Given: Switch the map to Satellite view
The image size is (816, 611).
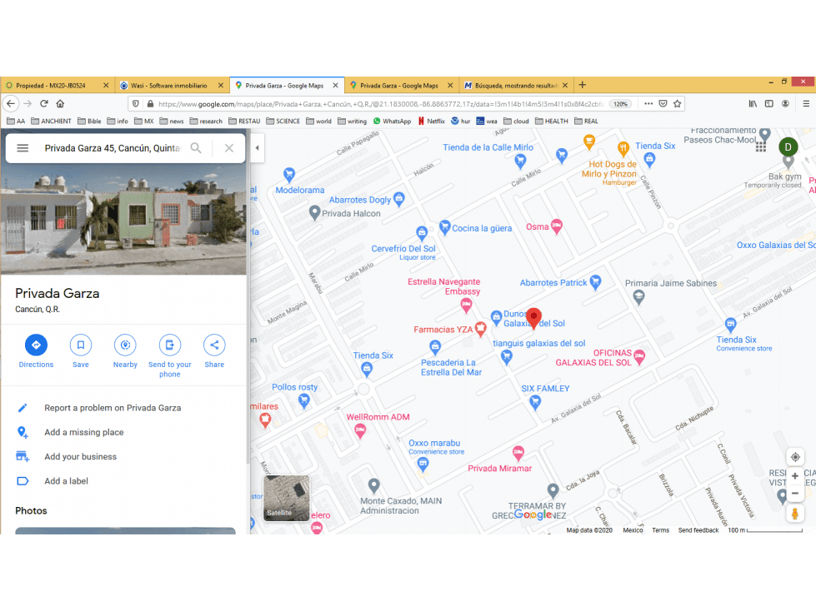Looking at the screenshot, I should (286, 498).
